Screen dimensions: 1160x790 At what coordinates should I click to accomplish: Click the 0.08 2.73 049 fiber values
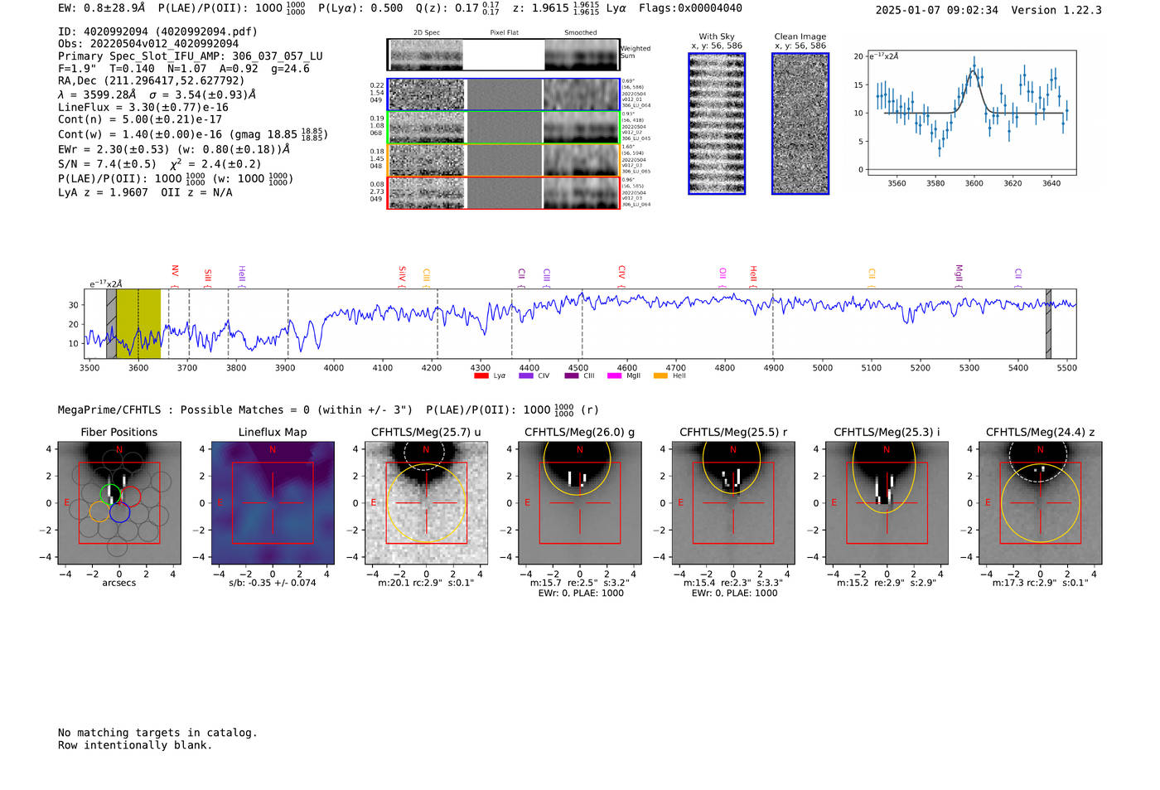(x=377, y=191)
